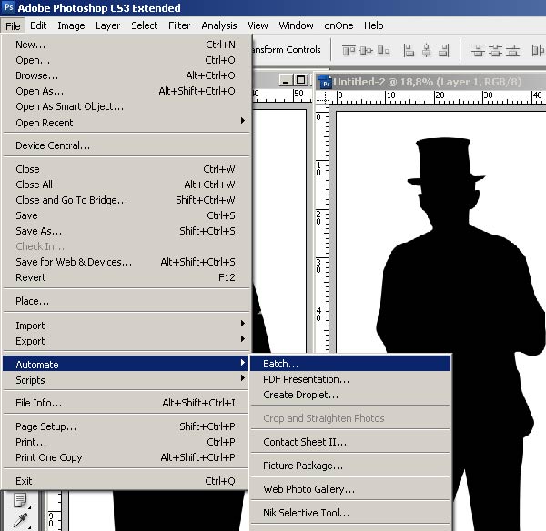
Task: Choose Page Setup... menu item
Action: point(126,426)
